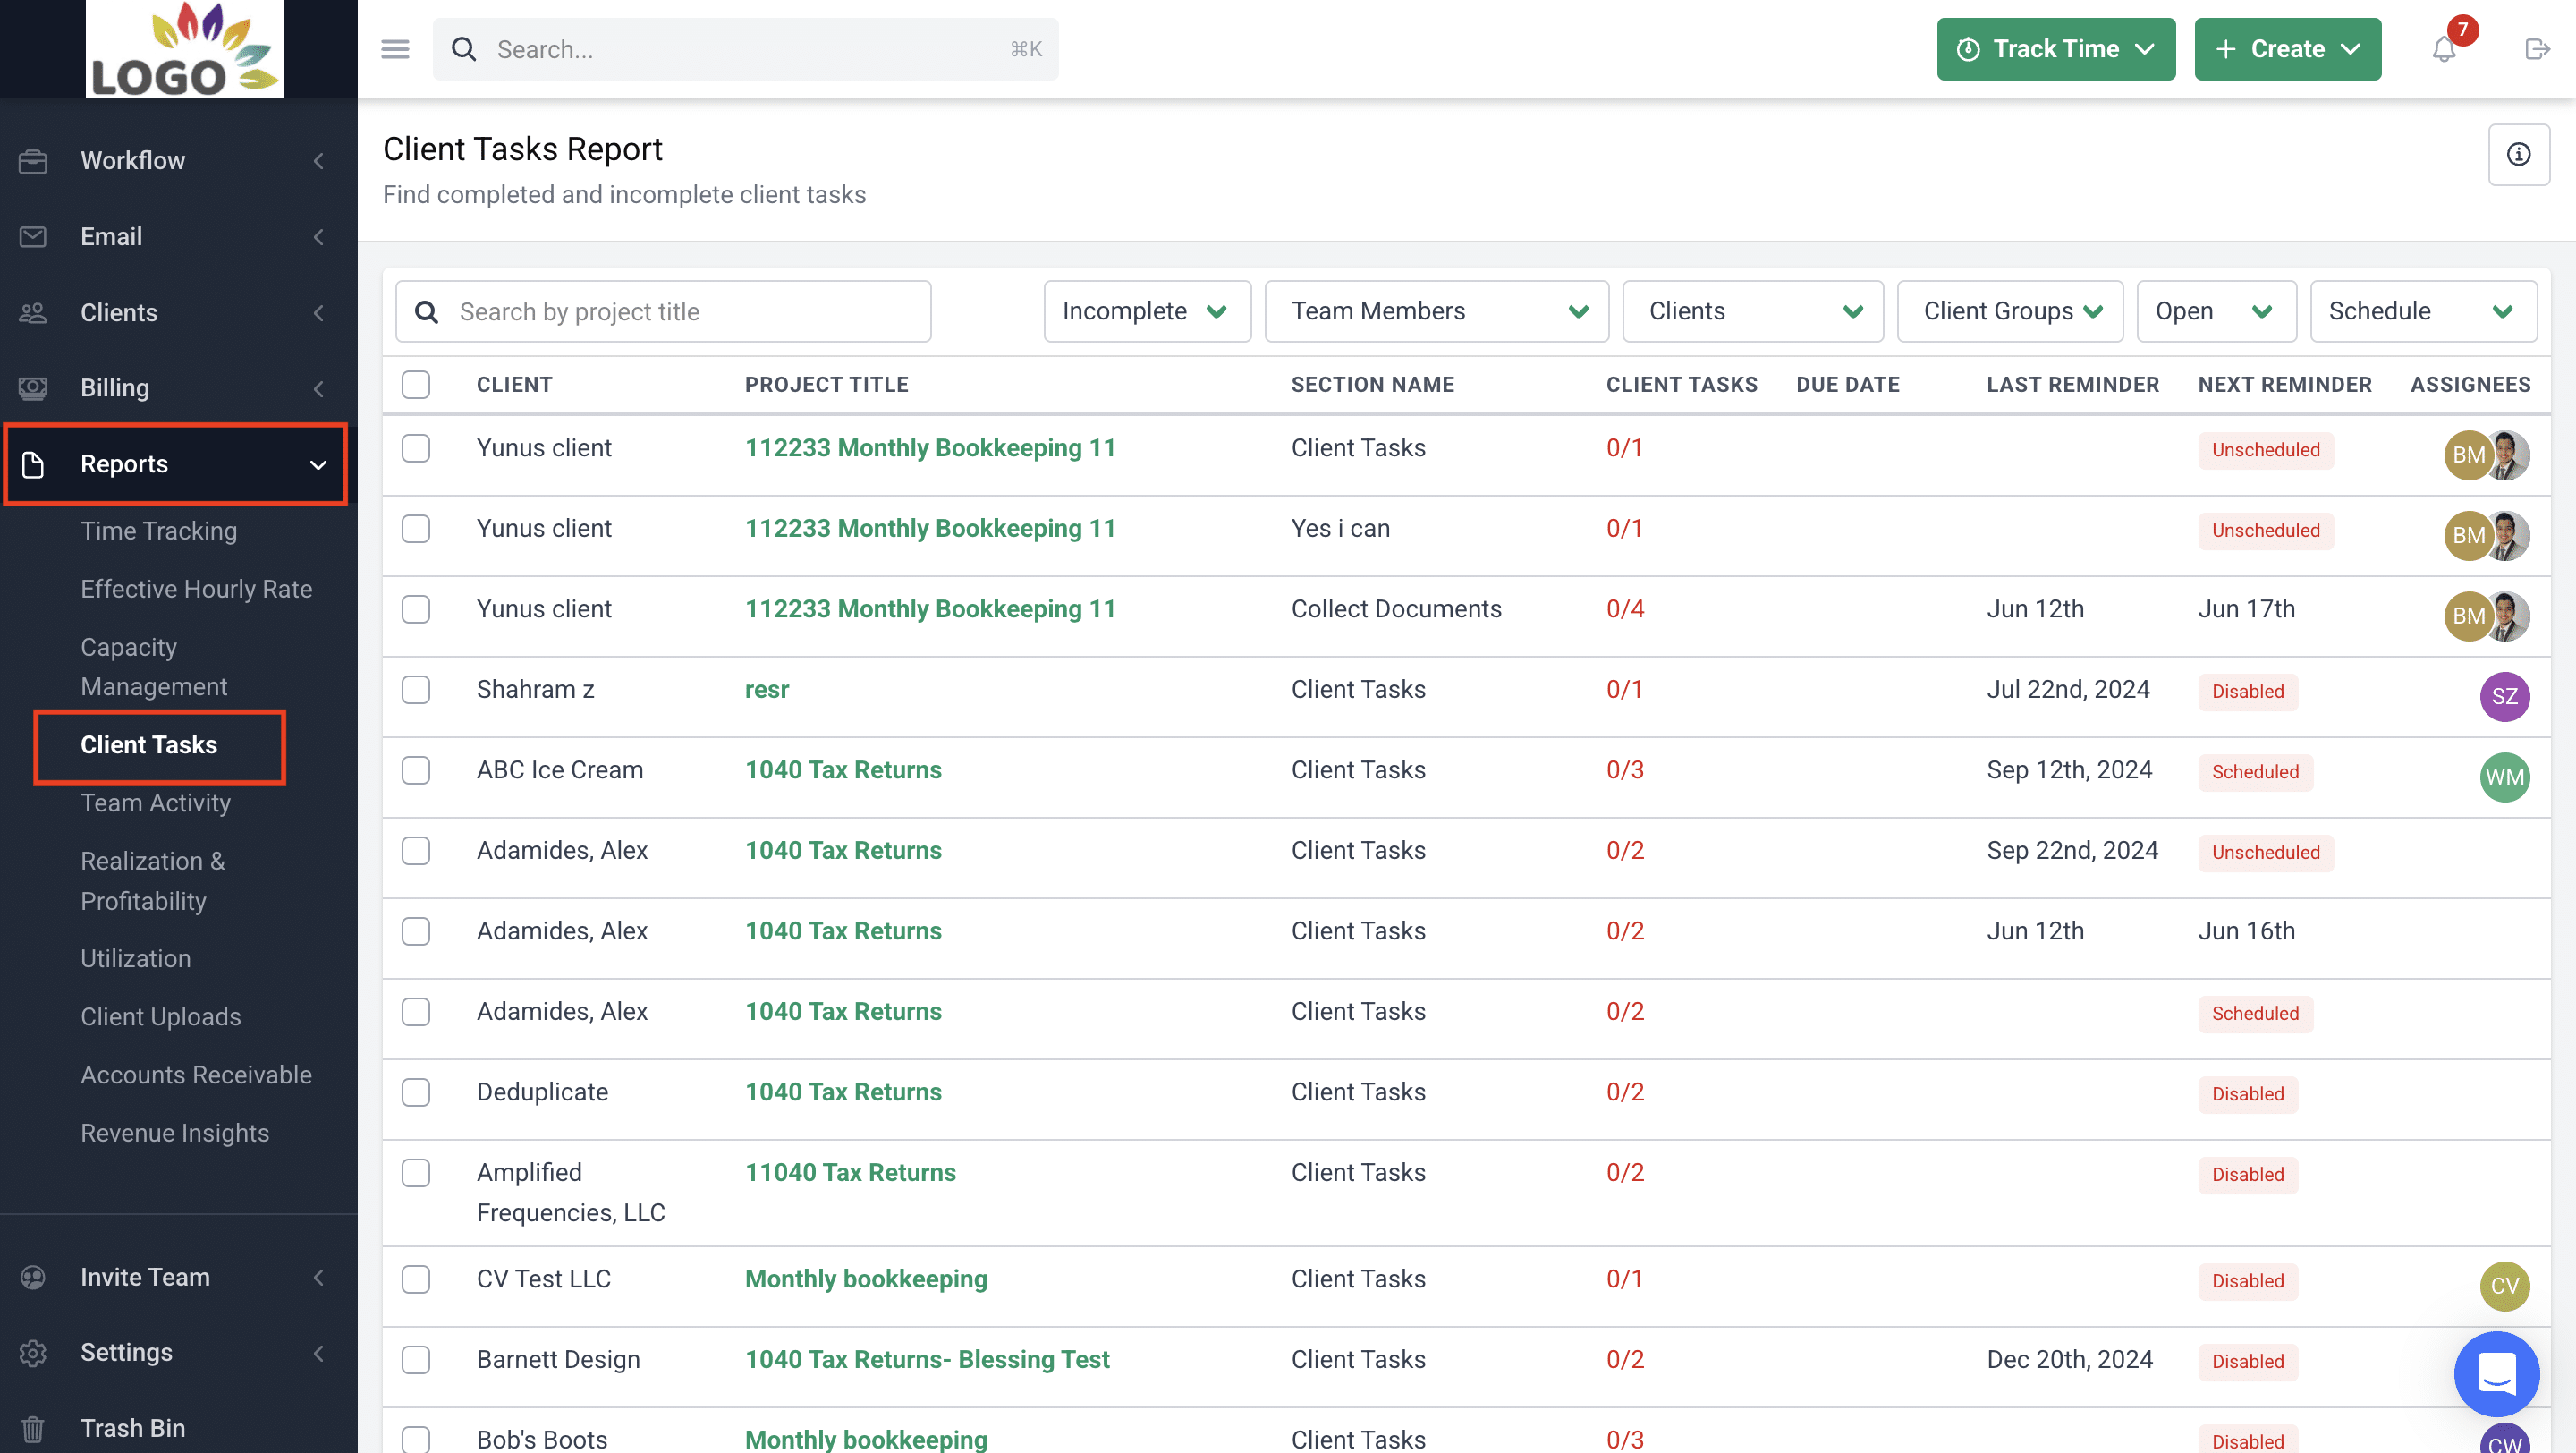Check the select-all checkbox in table header
The image size is (2576, 1453).
[x=416, y=384]
